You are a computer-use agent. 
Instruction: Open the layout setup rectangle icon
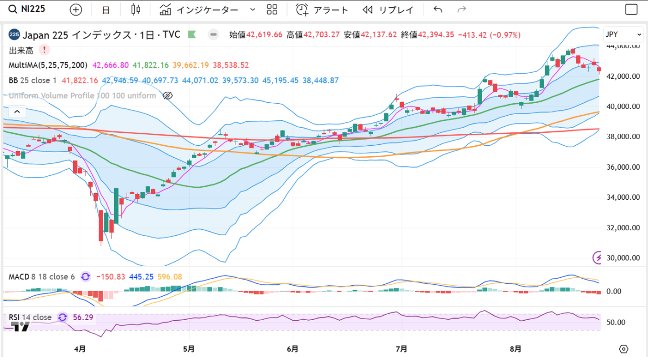coord(631,10)
